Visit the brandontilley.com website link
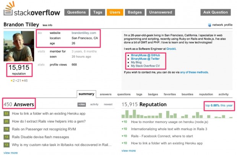237x155 pixels. pyautogui.click(x=84, y=33)
